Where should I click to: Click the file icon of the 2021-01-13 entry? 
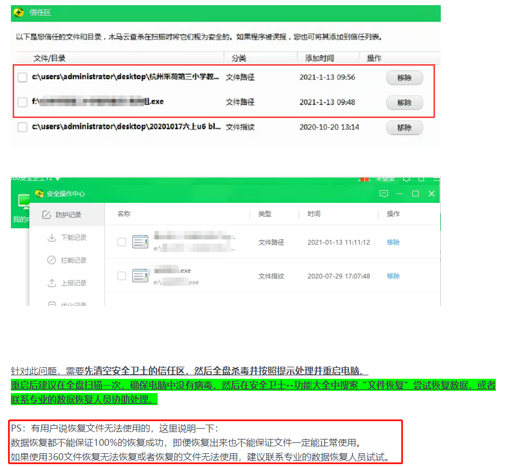(140, 242)
